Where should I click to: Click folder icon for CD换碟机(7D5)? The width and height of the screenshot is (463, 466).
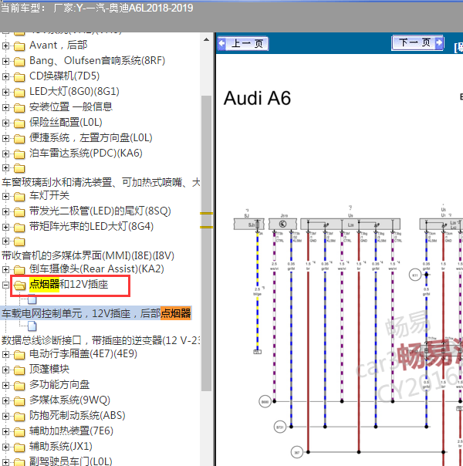pos(19,77)
